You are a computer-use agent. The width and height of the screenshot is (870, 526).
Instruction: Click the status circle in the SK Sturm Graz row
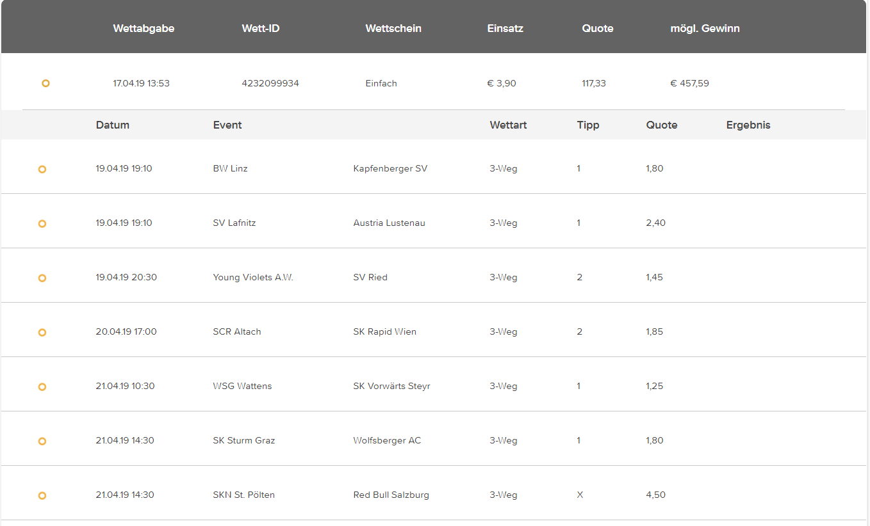[x=42, y=441]
